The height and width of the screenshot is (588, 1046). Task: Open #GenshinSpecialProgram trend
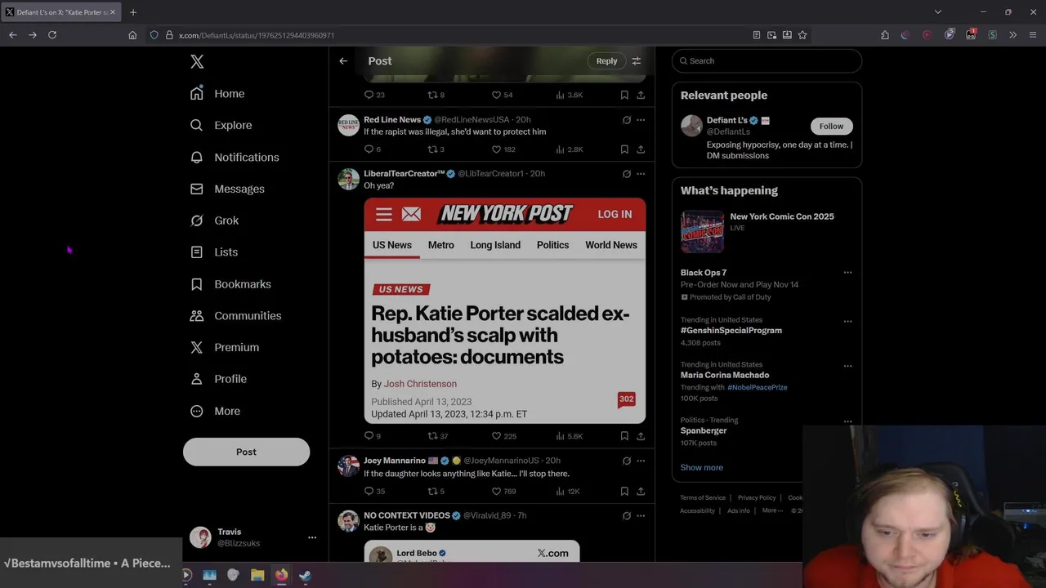click(731, 331)
